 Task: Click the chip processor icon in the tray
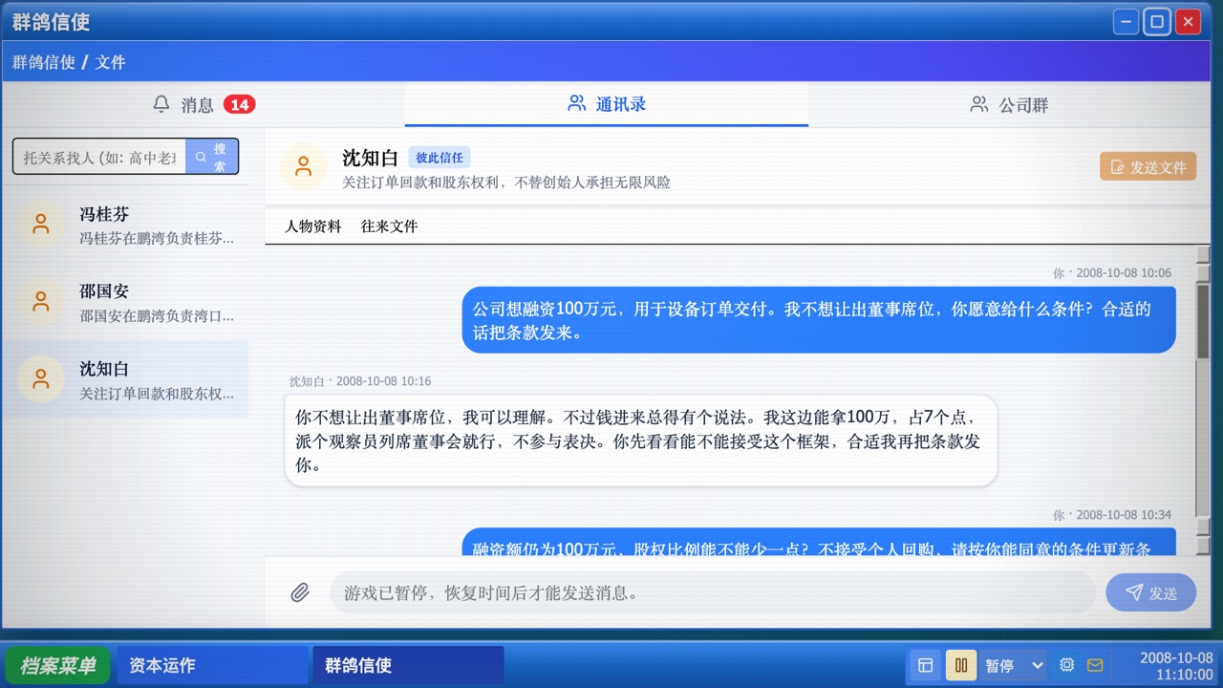pos(1067,665)
